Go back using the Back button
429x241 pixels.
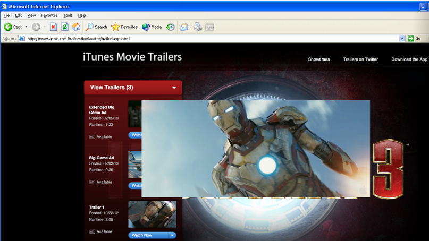[13, 27]
